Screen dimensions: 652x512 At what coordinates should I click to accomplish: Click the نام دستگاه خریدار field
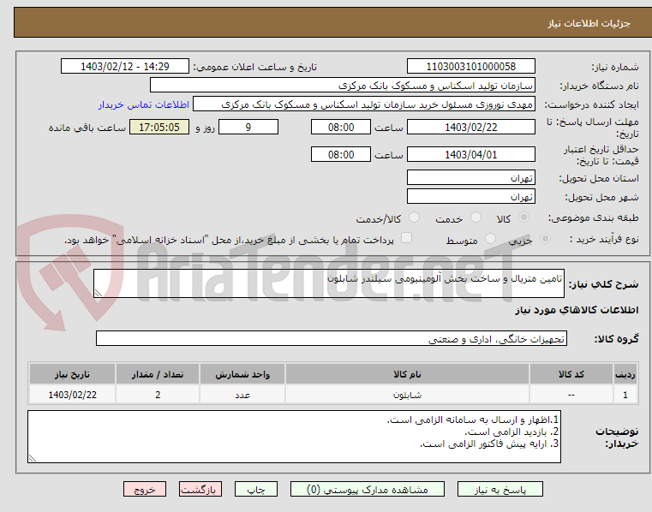(342, 86)
